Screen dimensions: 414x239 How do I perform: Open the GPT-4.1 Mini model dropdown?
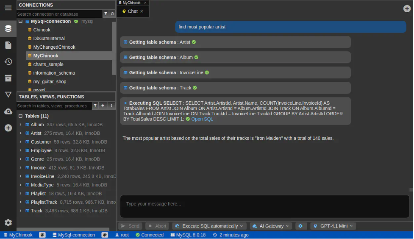[x=333, y=226]
